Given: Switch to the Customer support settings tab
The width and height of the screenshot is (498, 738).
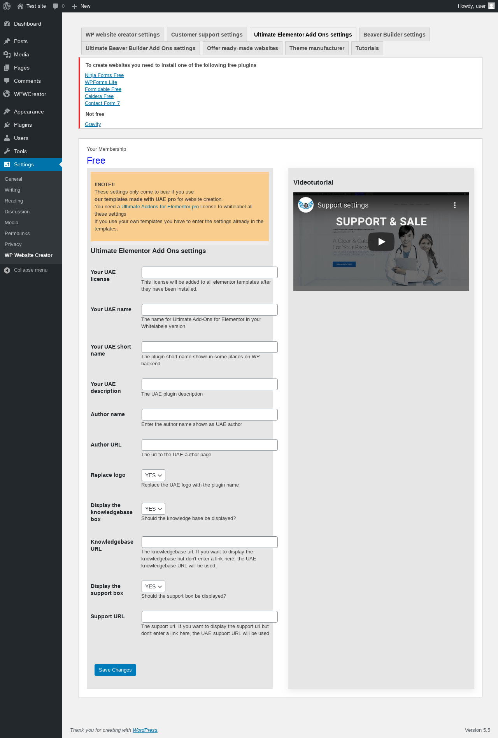Looking at the screenshot, I should [x=207, y=35].
